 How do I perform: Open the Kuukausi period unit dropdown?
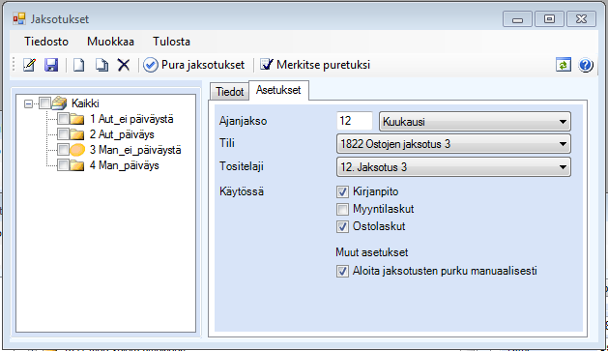(x=475, y=122)
